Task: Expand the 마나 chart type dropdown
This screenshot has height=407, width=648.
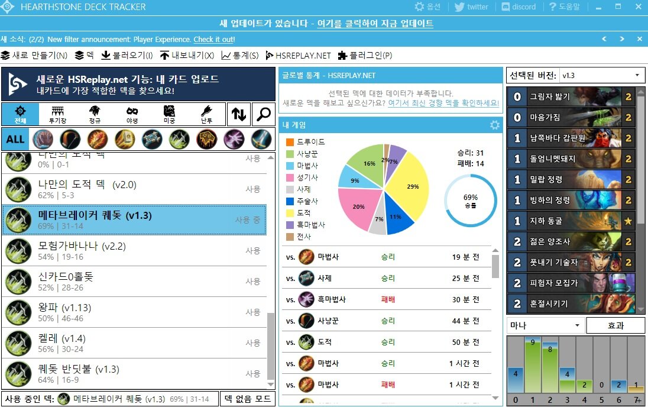Action: point(545,325)
